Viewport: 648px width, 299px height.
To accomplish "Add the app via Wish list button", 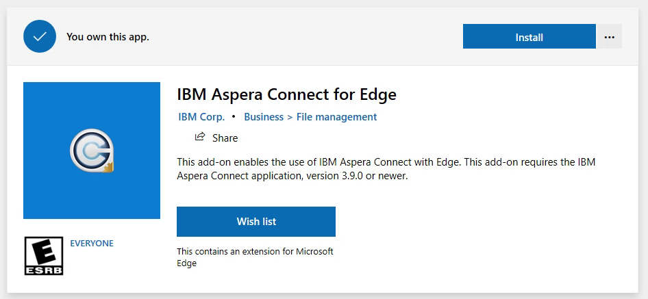I will coord(256,222).
